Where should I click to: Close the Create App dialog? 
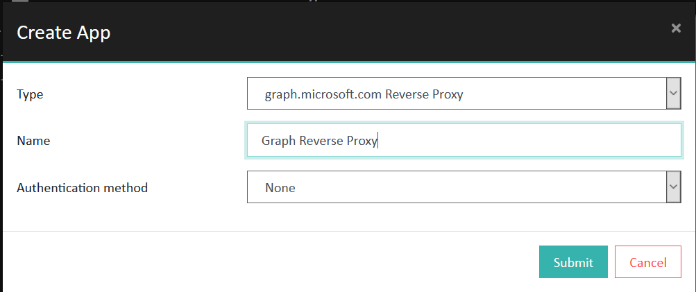coord(676,28)
